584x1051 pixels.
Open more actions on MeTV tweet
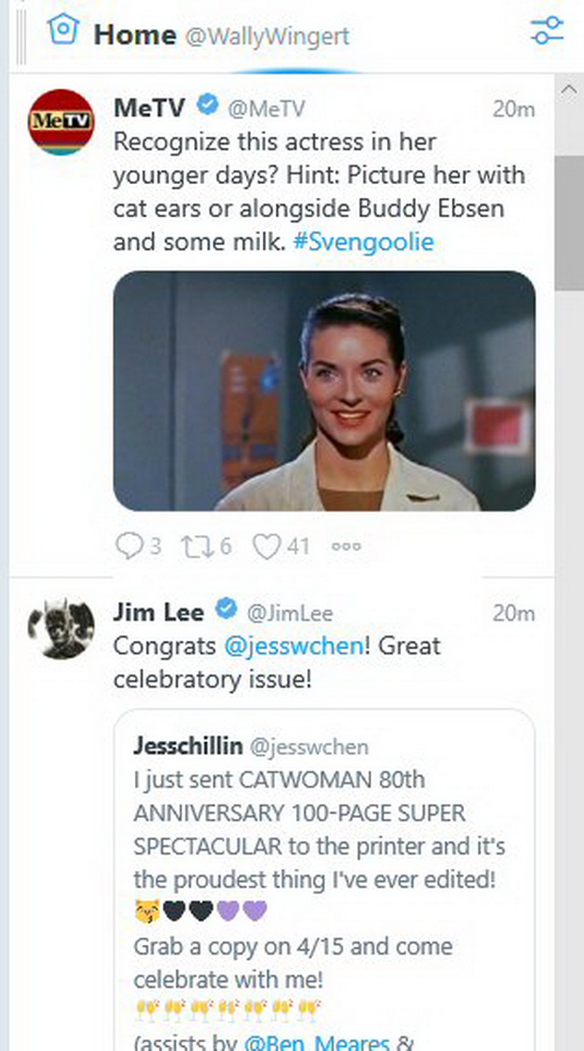tap(346, 547)
